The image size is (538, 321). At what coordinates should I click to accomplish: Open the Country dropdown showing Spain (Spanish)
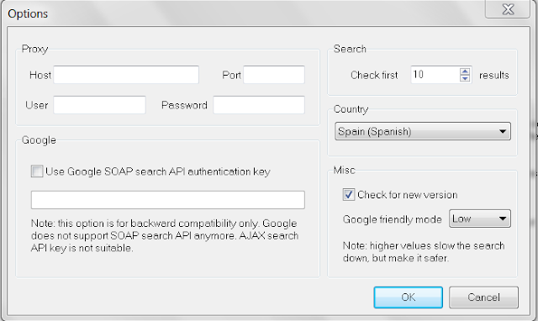click(423, 131)
